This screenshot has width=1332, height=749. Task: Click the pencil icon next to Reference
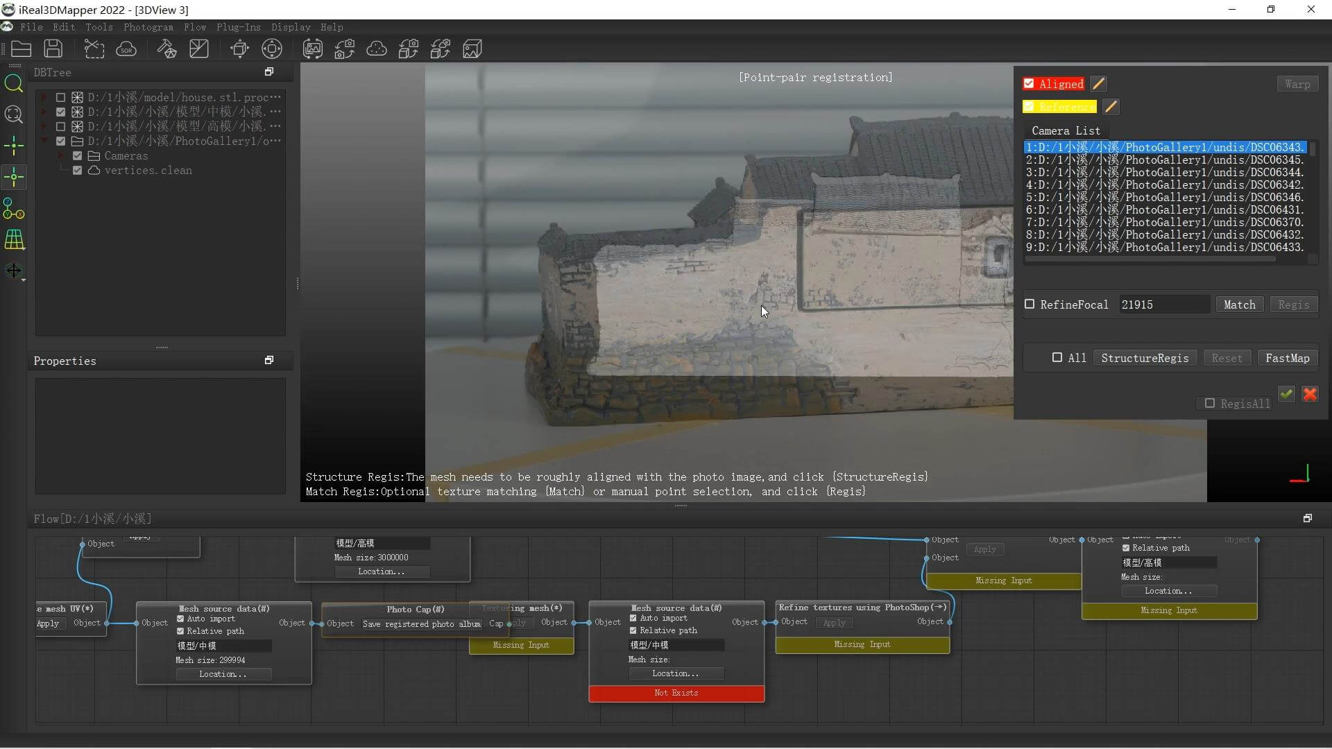coord(1111,107)
